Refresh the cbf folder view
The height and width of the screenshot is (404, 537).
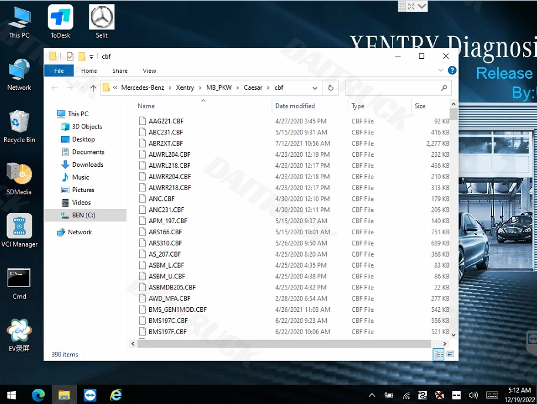(x=331, y=87)
